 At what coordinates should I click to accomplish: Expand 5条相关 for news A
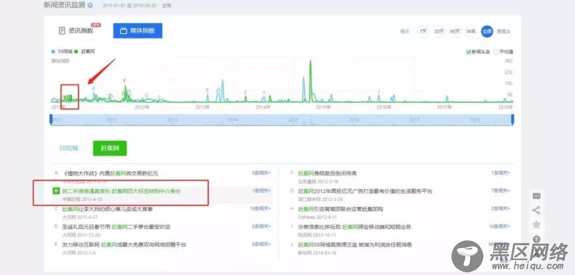tap(261, 173)
